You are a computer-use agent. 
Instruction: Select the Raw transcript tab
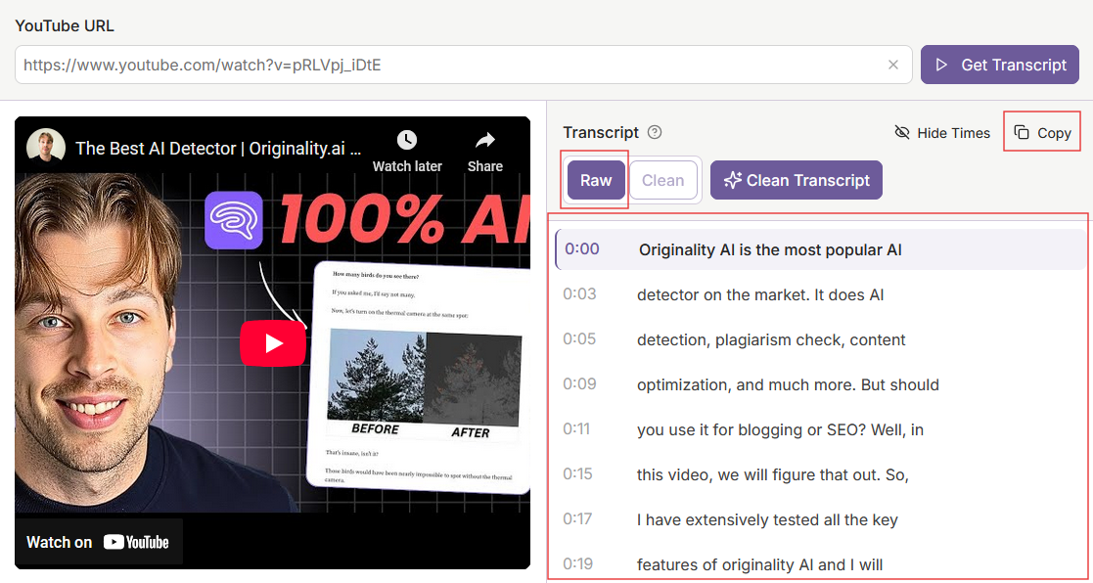594,180
